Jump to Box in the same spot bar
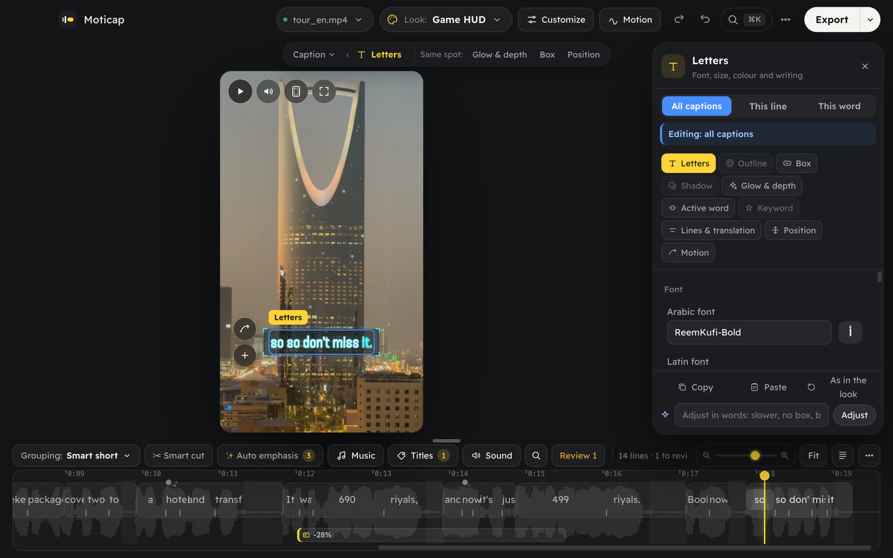 click(x=547, y=55)
